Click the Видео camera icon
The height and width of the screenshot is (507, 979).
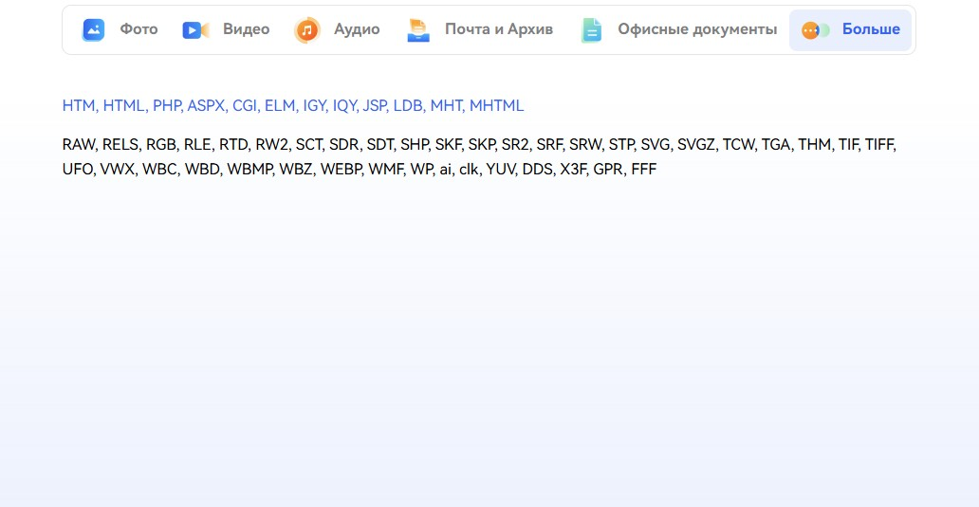tap(195, 30)
